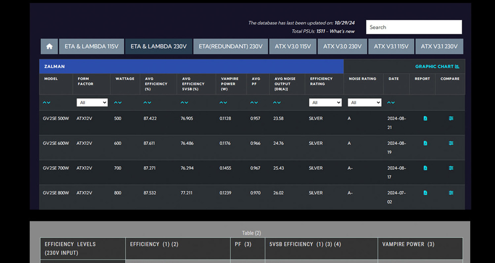Open the report for GV2SE 500W
495x263 pixels.
point(425,119)
